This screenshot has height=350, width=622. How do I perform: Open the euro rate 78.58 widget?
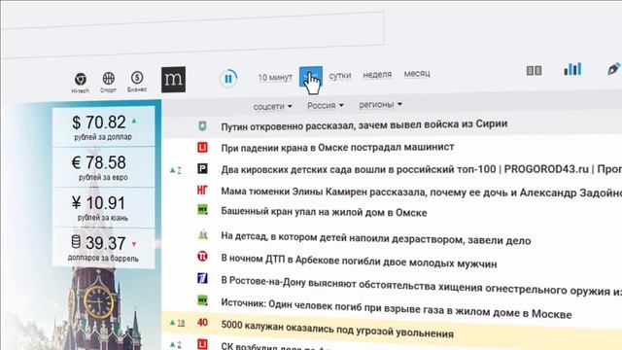click(104, 167)
